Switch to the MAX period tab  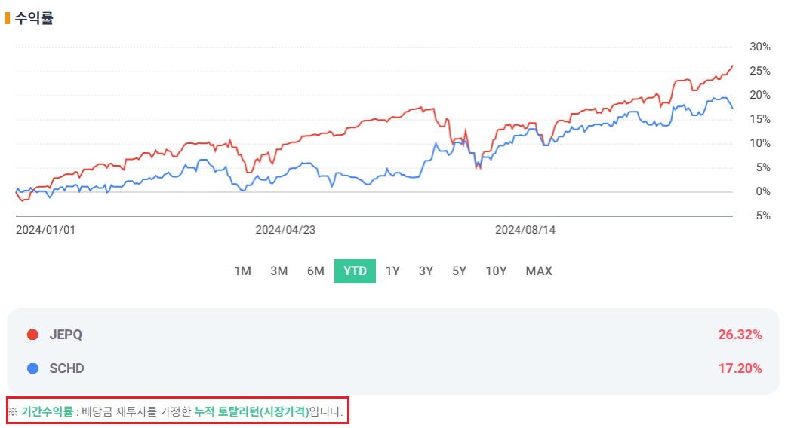(x=539, y=271)
